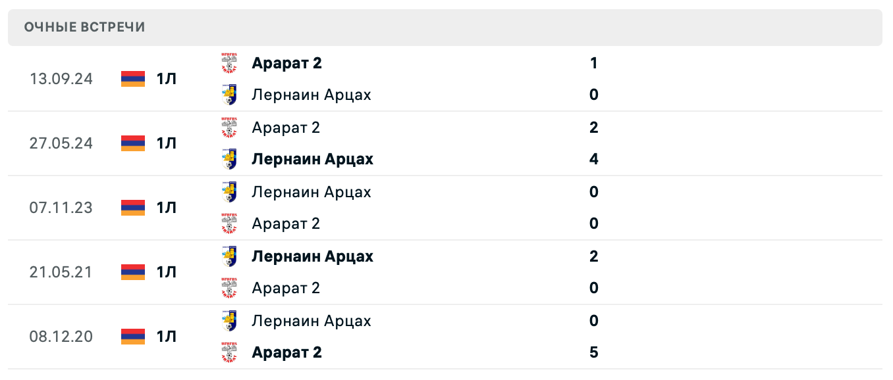Click the Armenian flag on the 27.05.24 row

[132, 143]
